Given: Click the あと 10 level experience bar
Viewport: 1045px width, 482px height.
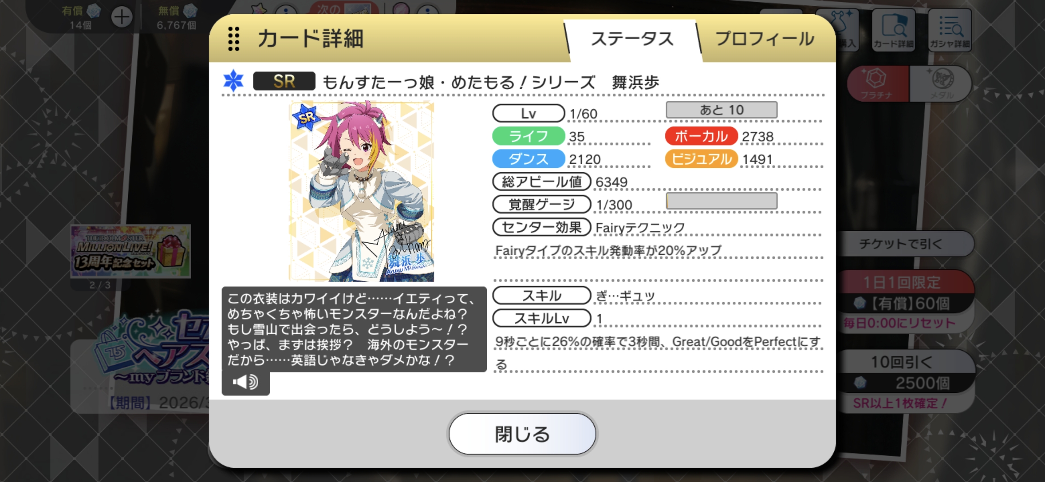Looking at the screenshot, I should (x=721, y=110).
